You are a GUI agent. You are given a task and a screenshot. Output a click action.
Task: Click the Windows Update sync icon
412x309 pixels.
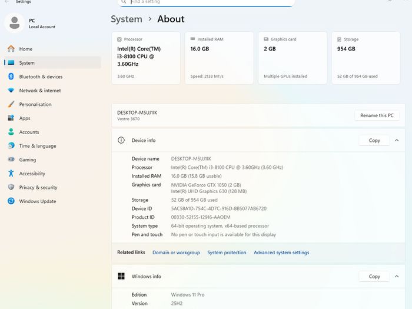click(11, 201)
